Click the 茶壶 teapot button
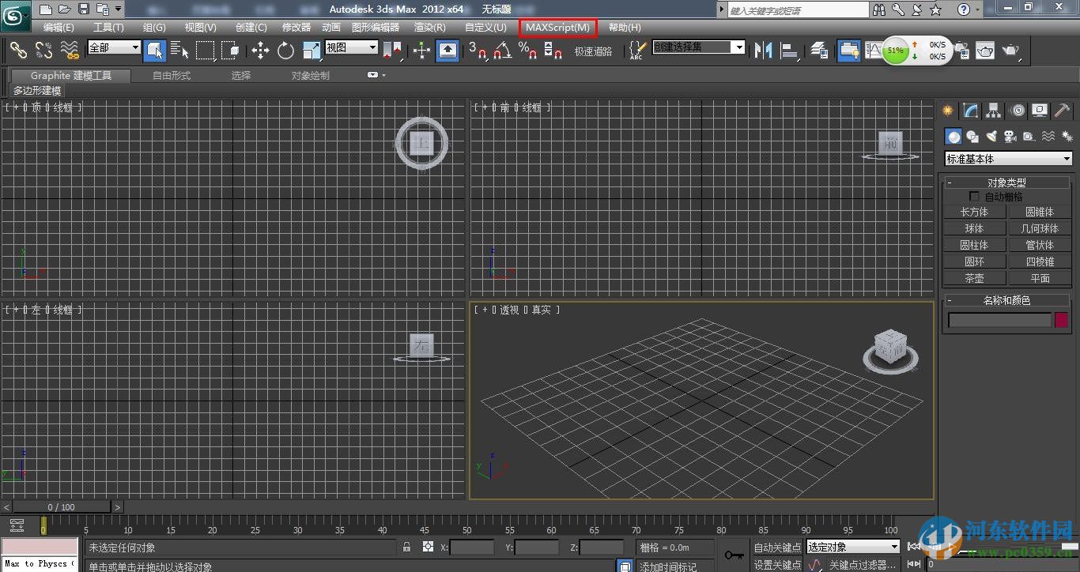The height and width of the screenshot is (572, 1080). point(974,278)
